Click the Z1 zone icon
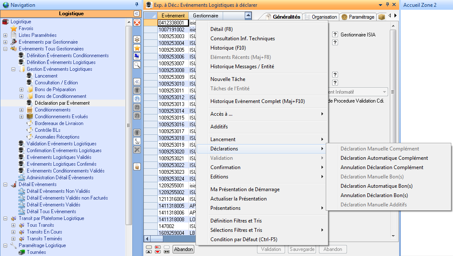Viewport: 453px width, 256px height. (137, 99)
